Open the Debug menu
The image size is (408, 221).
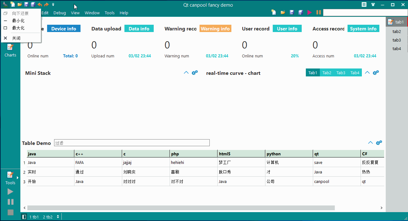pyautogui.click(x=60, y=13)
